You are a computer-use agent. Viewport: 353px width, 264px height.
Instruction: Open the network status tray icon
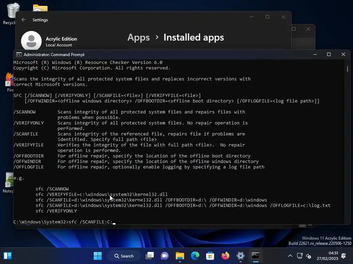click(300, 256)
